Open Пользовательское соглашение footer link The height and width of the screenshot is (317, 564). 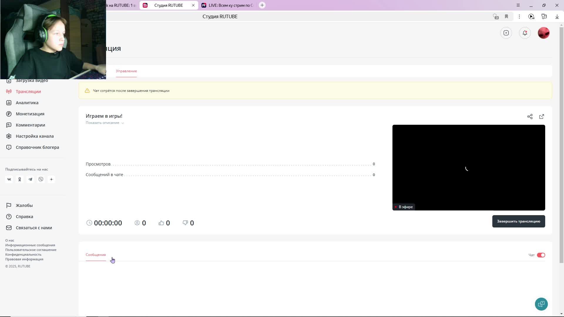click(x=31, y=250)
